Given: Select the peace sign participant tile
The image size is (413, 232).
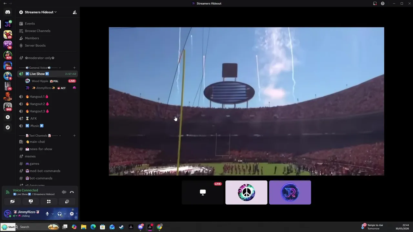Looking at the screenshot, I should tap(246, 192).
